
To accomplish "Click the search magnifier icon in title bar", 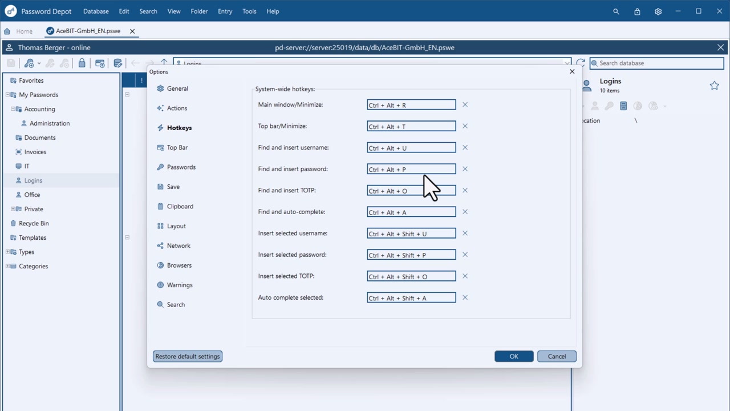I will click(x=616, y=11).
